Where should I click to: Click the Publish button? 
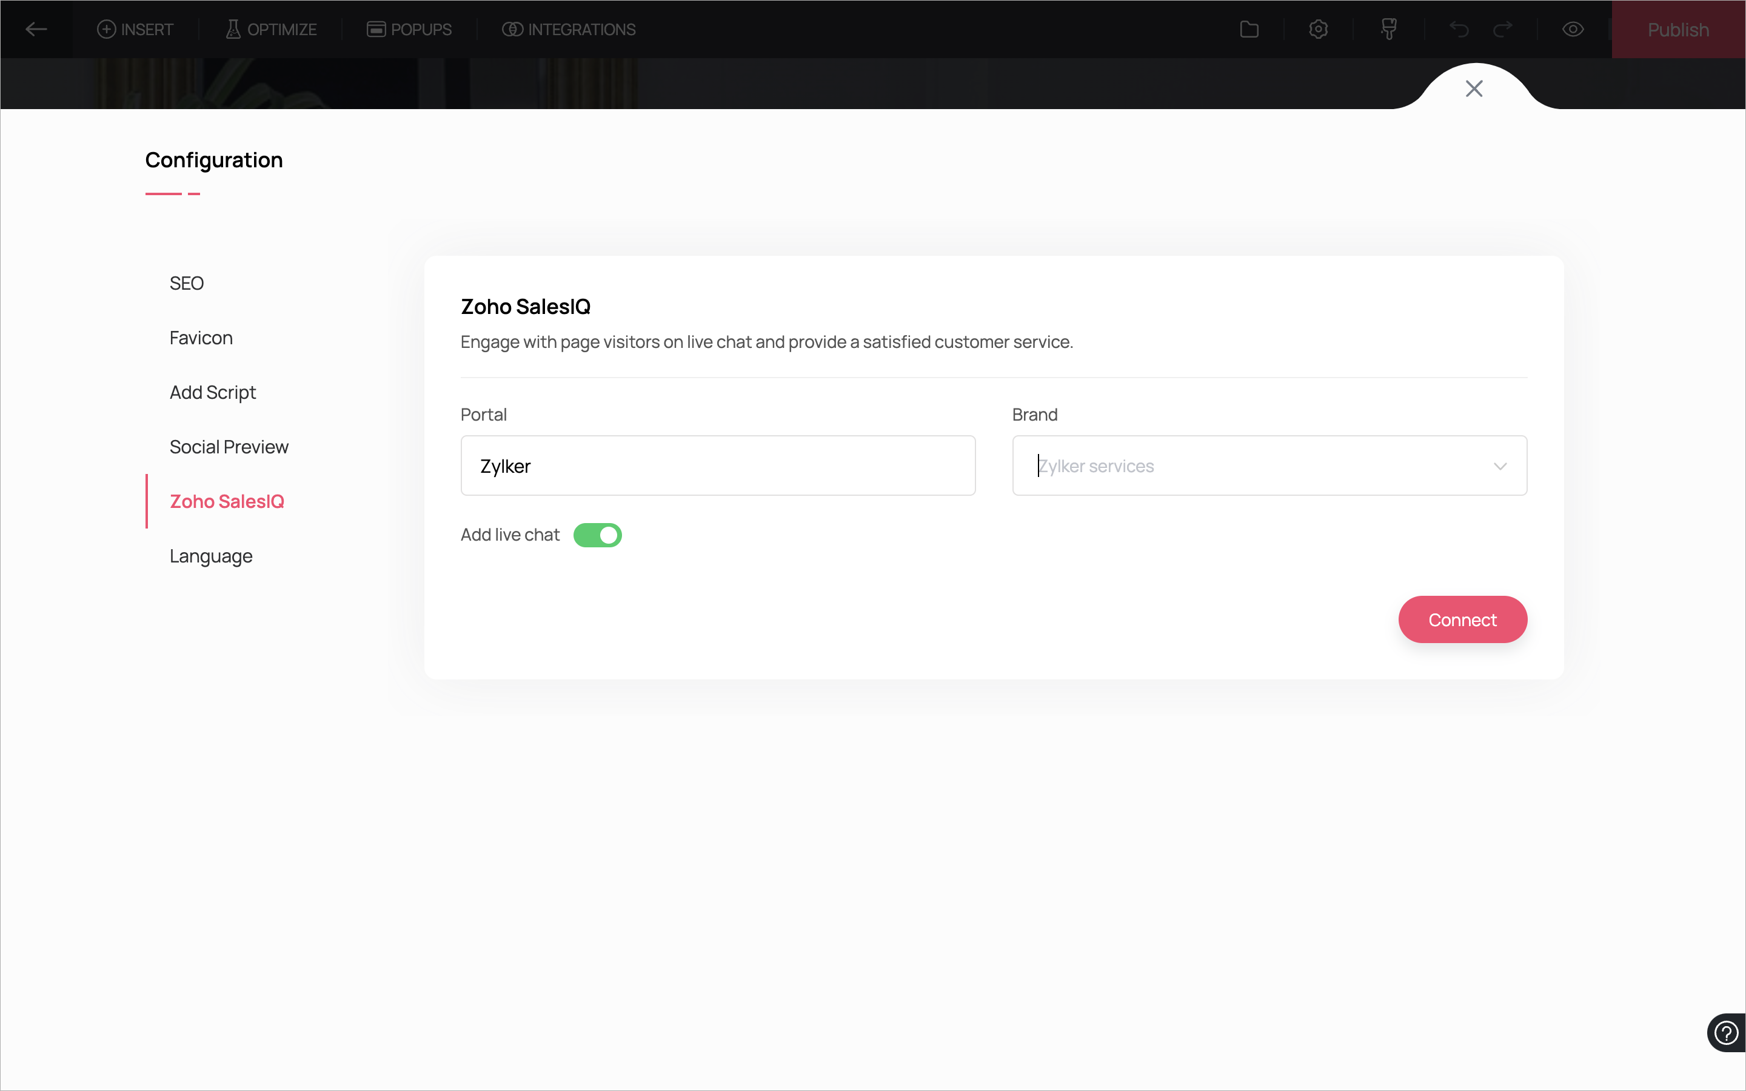point(1678,30)
